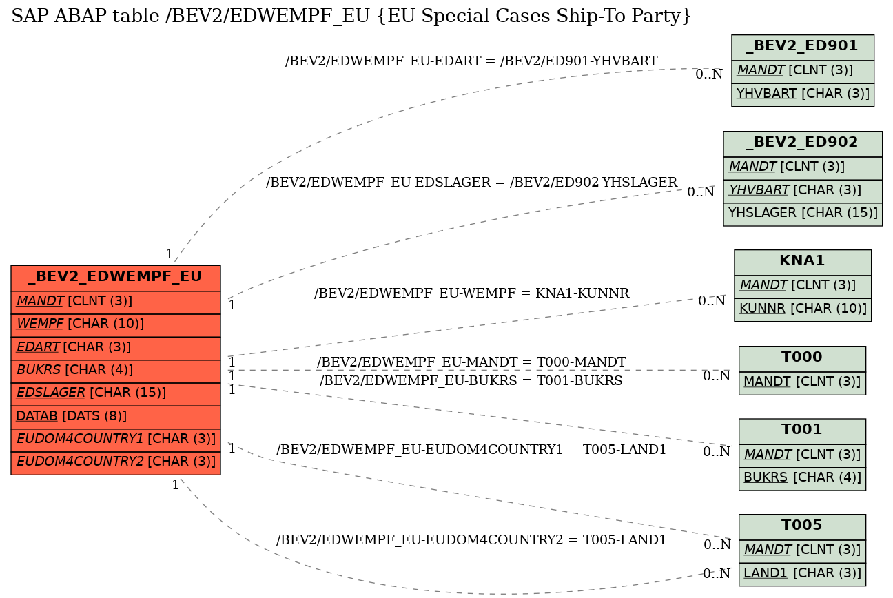
Task: Open the _BEV2_ED902 table header
Action: (803, 143)
